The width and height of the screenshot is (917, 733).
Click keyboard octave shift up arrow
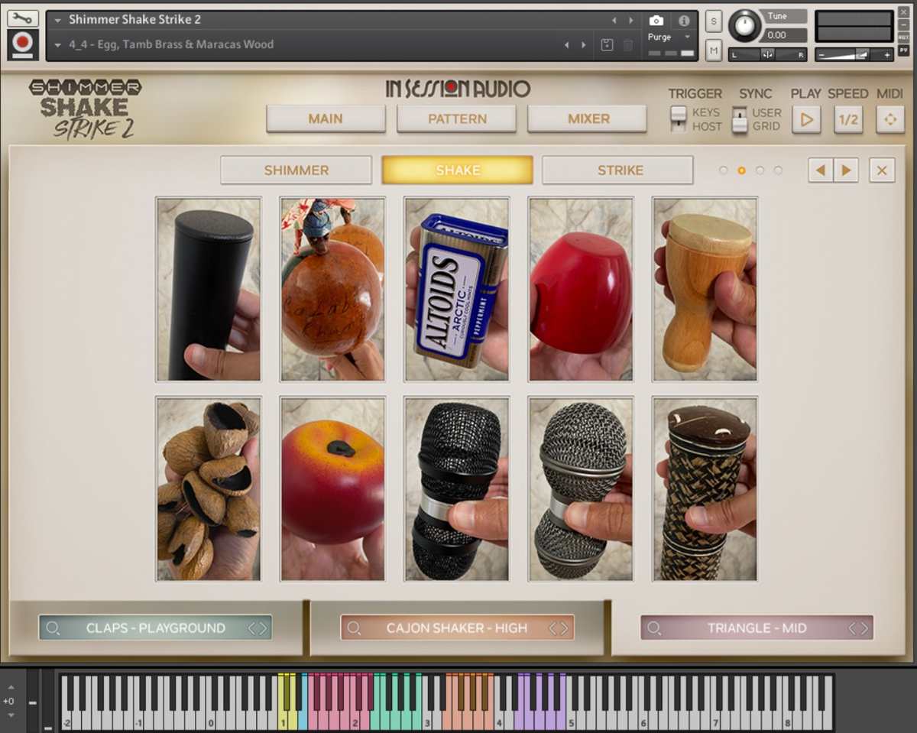coord(11,687)
